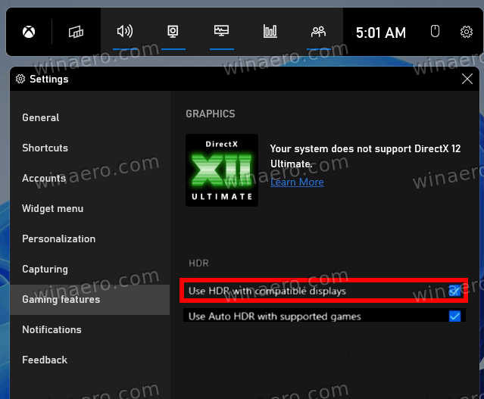Viewport: 484px width, 399px height.
Task: Go to the Accounts settings tab
Action: click(90, 178)
